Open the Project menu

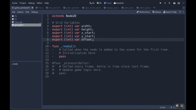tap(23, 3)
